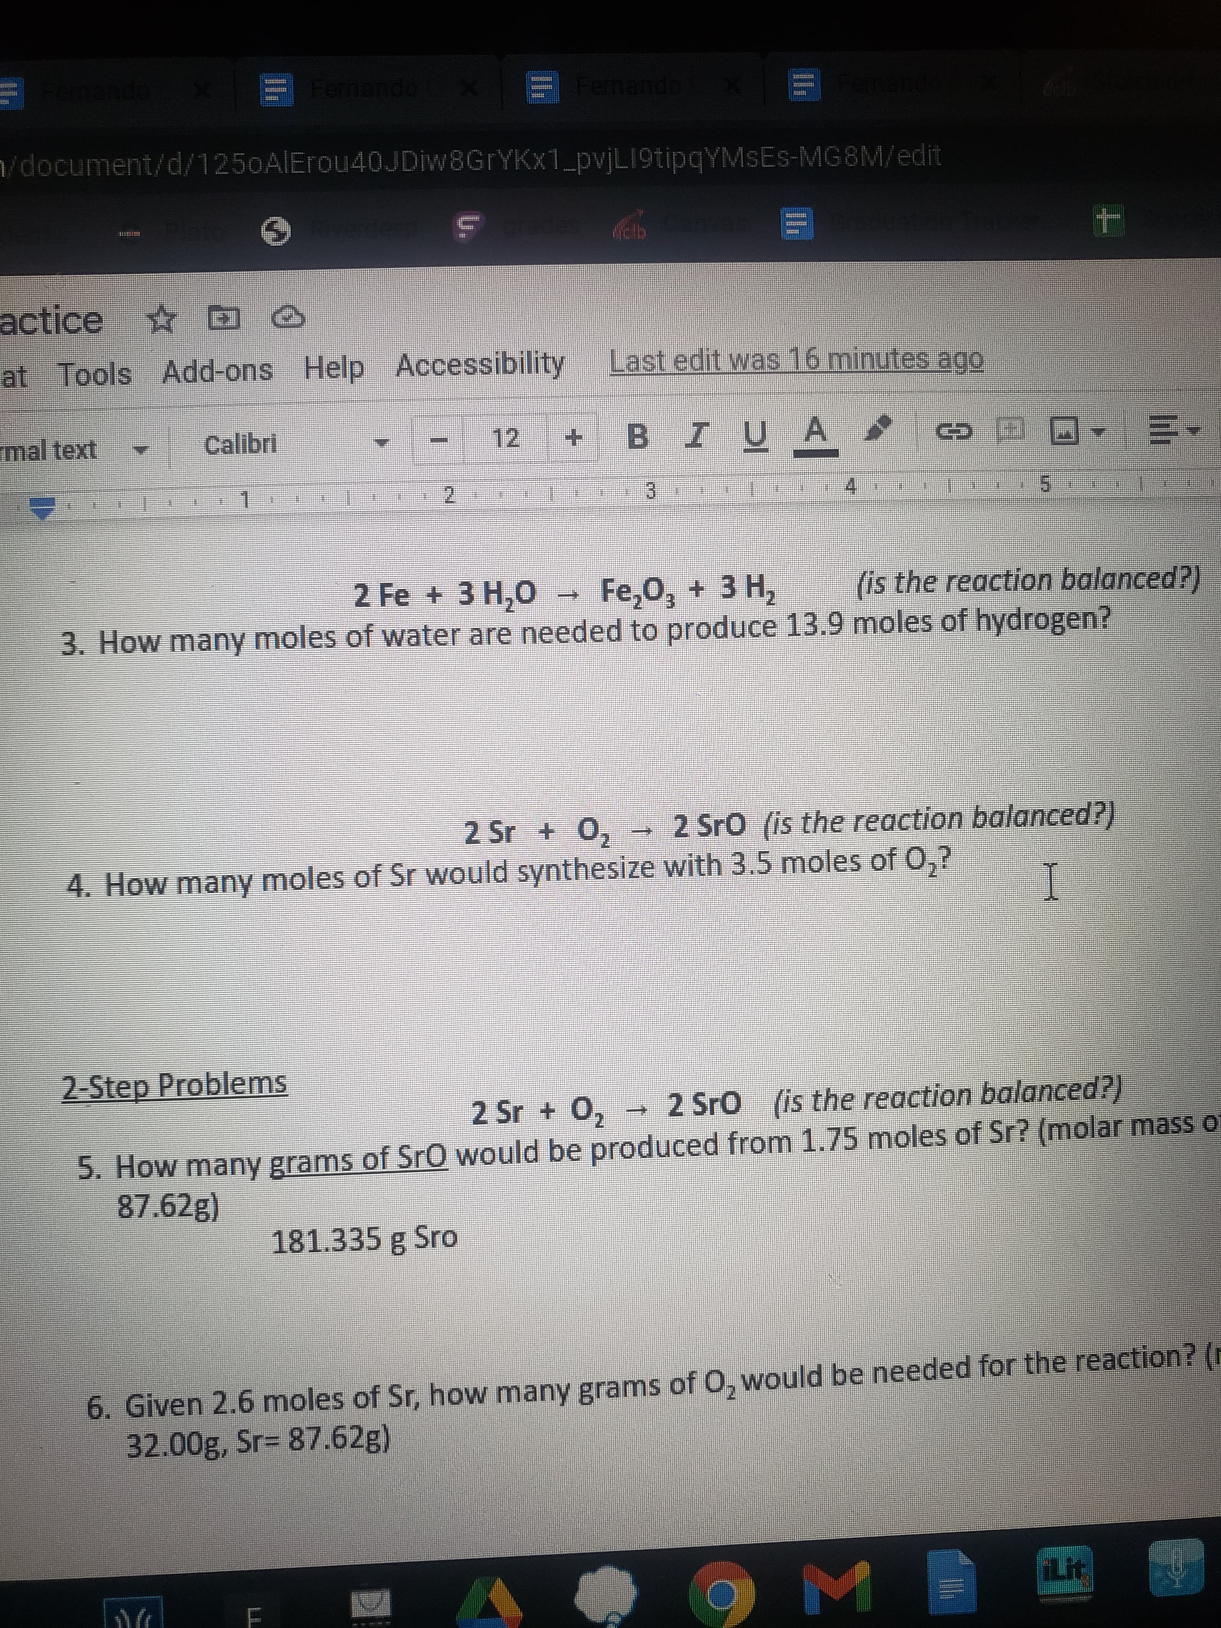Increase font size with plus button

[x=573, y=437]
